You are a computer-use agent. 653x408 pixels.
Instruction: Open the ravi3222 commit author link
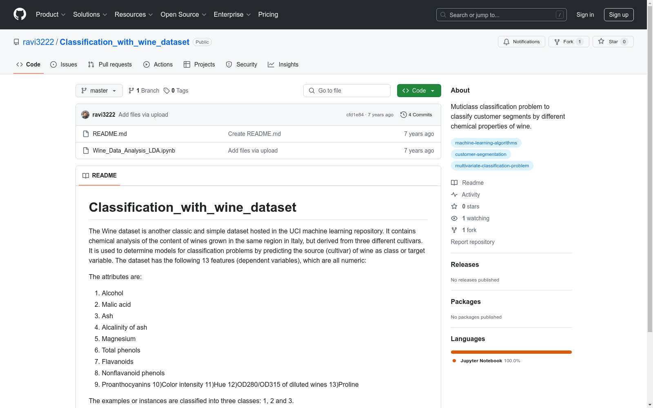pyautogui.click(x=104, y=115)
